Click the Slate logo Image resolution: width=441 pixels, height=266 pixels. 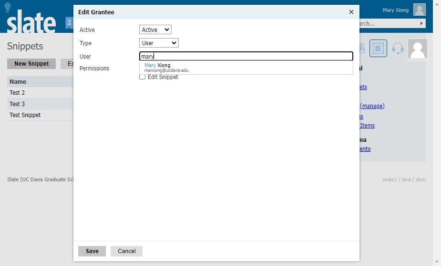point(31,21)
